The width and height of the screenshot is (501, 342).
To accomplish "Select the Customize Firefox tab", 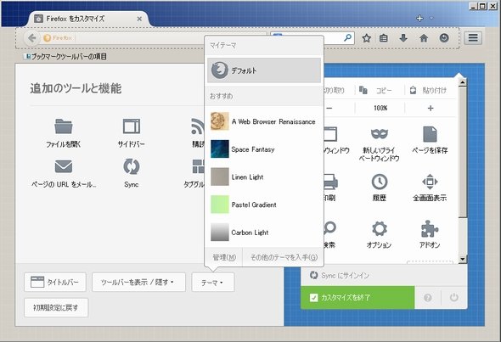I will (x=88, y=19).
